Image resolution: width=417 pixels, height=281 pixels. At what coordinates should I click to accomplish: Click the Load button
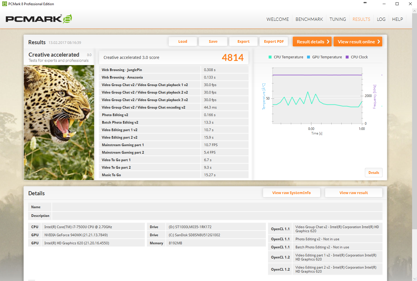point(183,42)
